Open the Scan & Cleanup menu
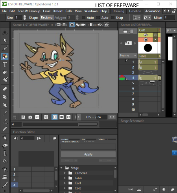Image resolution: width=177 pixels, height=193 pixels. coord(29,11)
